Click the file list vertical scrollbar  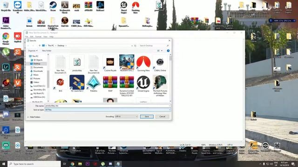point(170,78)
